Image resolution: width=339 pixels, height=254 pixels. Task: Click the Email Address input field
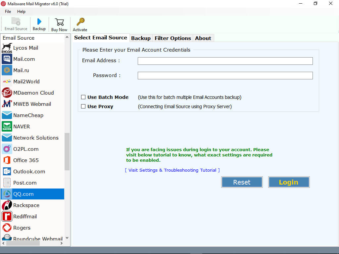[x=225, y=61]
